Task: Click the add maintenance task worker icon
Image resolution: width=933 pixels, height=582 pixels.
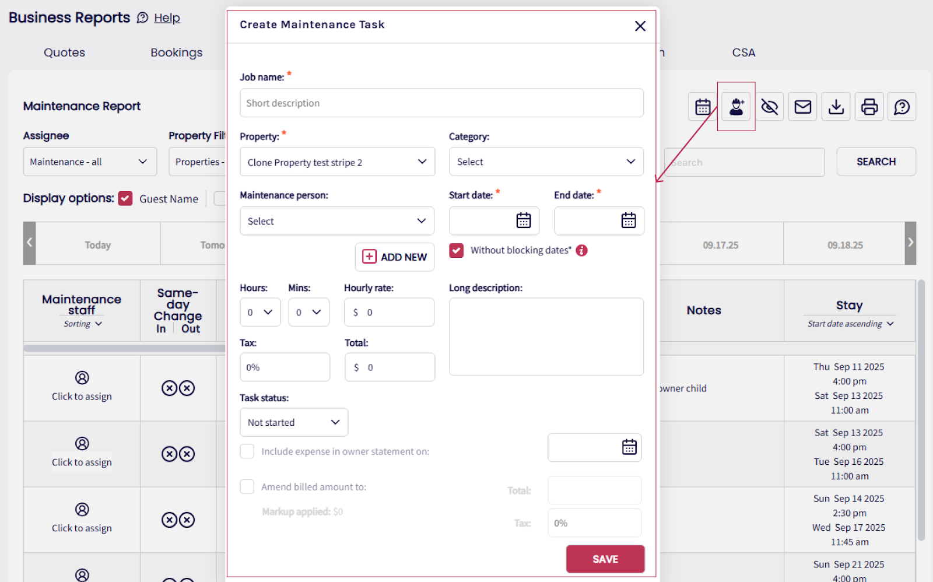Action: 736,107
